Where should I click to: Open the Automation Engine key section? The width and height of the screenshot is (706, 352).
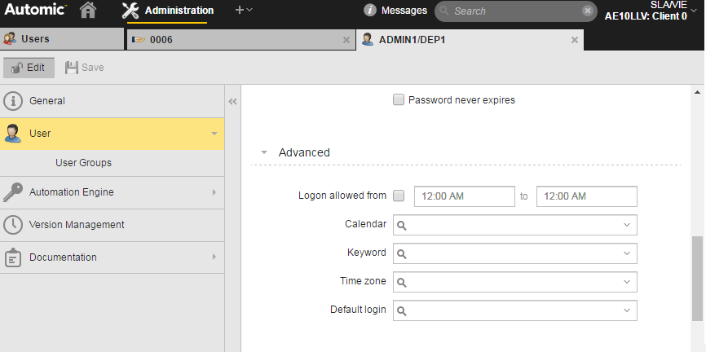[72, 192]
